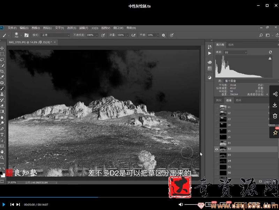
Task: Select the Type tool
Action: (x=2, y=134)
